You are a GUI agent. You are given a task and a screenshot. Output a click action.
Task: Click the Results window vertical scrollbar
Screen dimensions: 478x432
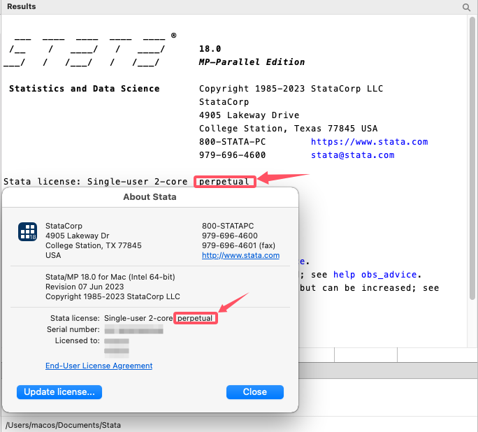tap(472, 159)
